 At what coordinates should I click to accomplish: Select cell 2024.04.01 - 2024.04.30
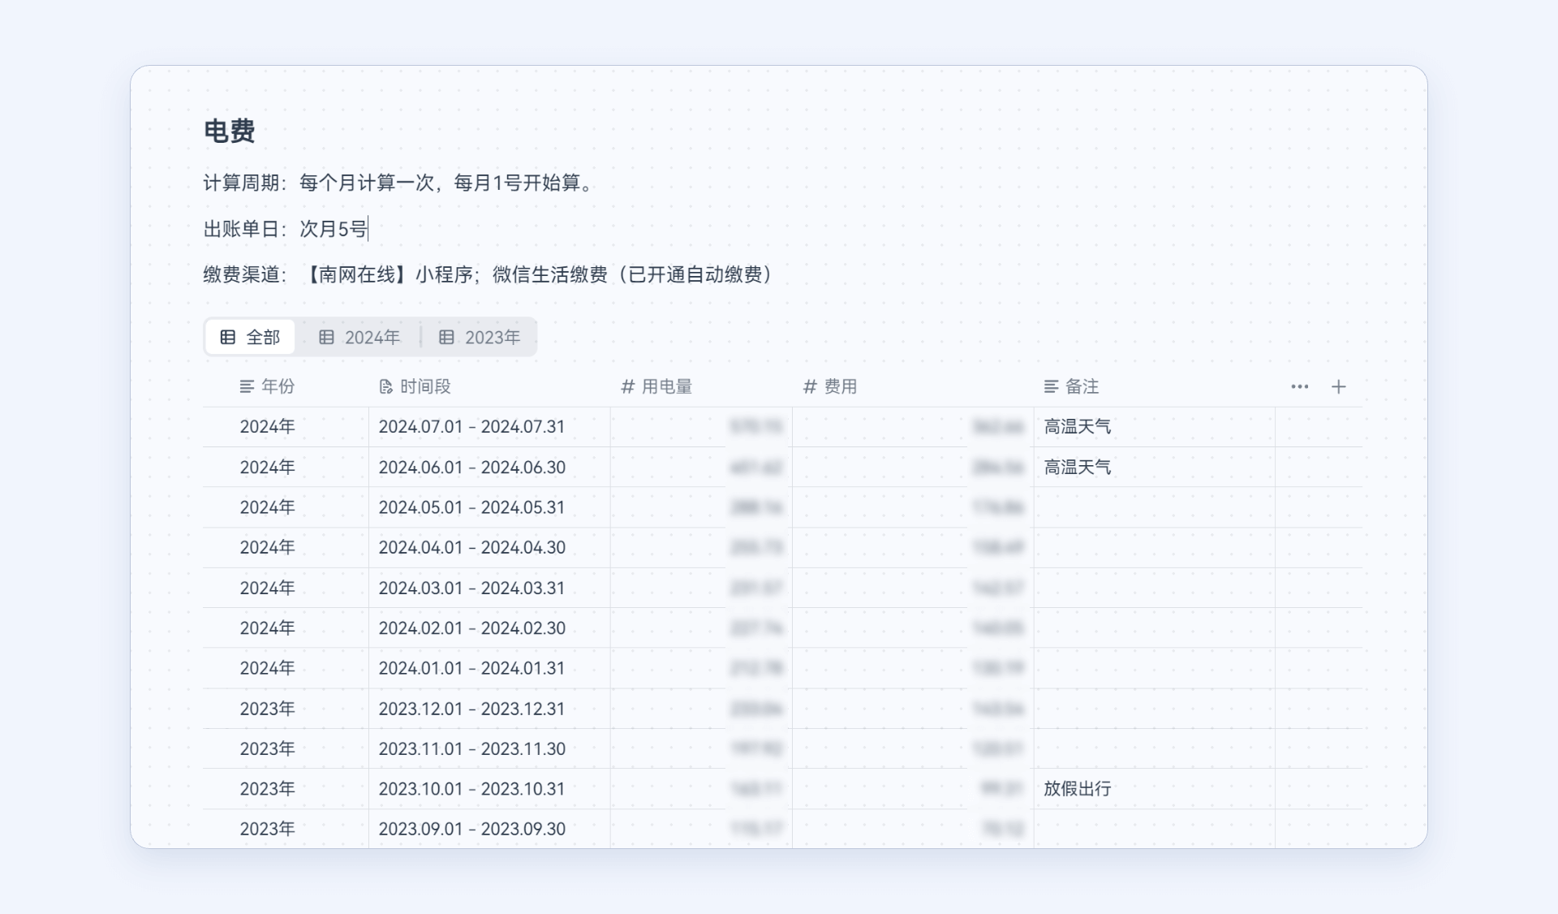[489, 548]
